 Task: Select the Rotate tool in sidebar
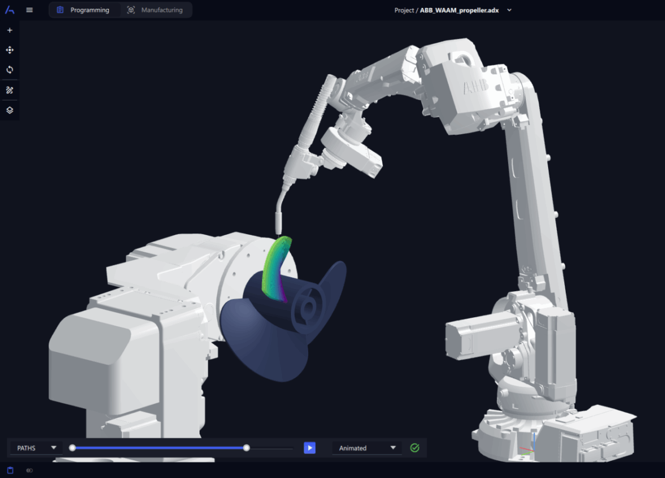(9, 69)
